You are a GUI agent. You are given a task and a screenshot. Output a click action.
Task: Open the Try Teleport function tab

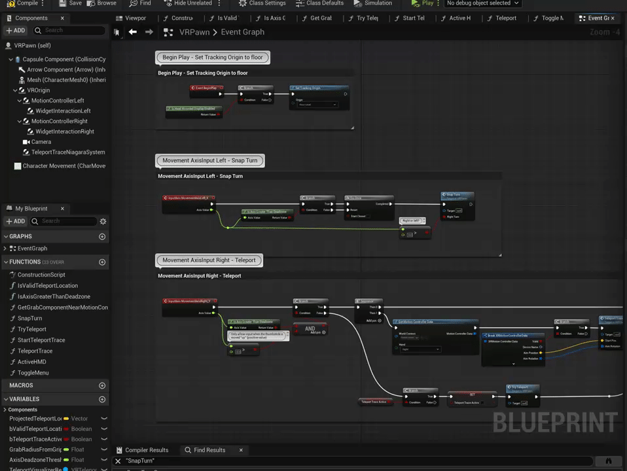click(x=363, y=18)
